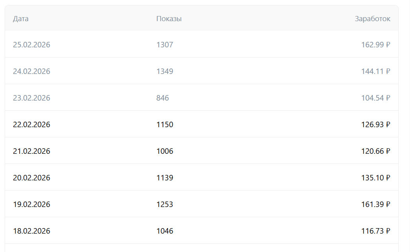Click the 1006 impressions value
Image resolution: width=410 pixels, height=252 pixels.
point(164,151)
